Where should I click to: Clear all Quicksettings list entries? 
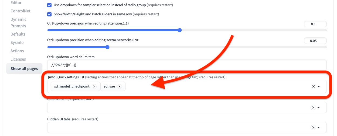pyautogui.click(x=313, y=86)
